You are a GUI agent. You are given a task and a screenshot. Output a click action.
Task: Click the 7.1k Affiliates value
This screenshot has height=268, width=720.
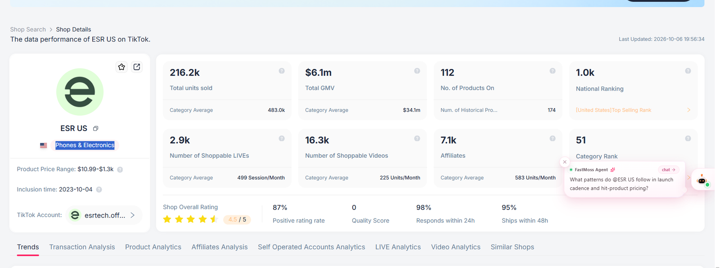(x=448, y=140)
